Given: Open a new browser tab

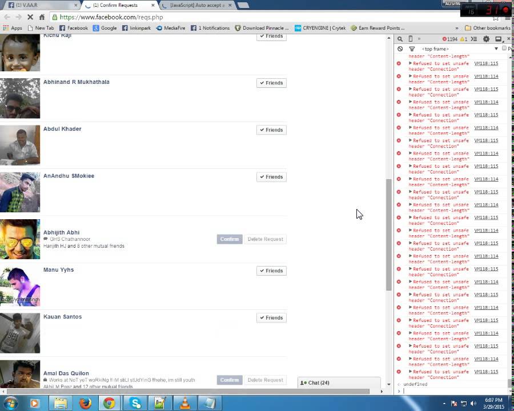Looking at the screenshot, I should click(x=243, y=5).
